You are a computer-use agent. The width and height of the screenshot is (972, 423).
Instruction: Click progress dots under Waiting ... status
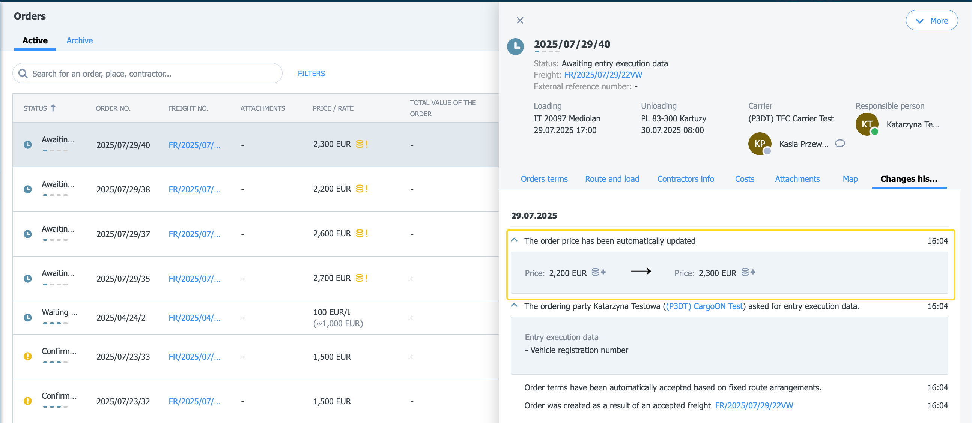point(55,323)
